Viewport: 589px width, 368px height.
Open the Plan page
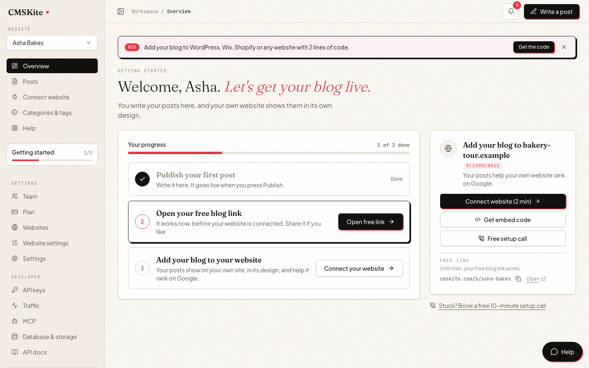52,212
